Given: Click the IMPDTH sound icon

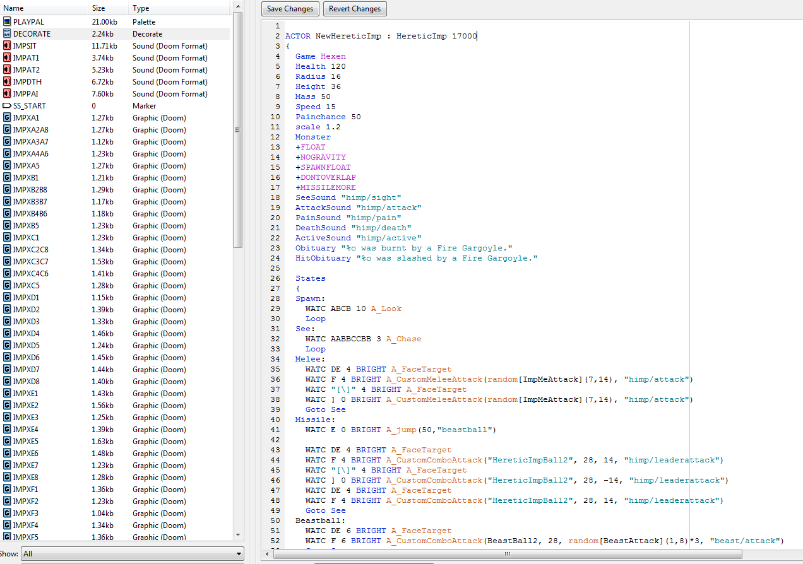Looking at the screenshot, I should [x=7, y=82].
